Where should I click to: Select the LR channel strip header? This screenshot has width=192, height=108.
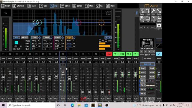click(x=159, y=54)
